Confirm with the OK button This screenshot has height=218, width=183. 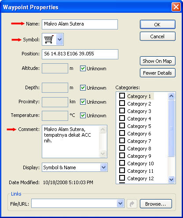(157, 25)
